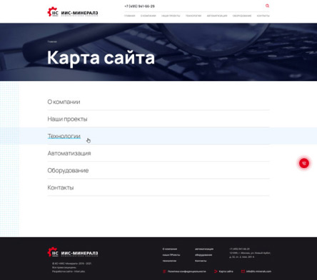The image size is (317, 280).
Task: Select Наши проекты in the top navigation
Action: coord(171,16)
